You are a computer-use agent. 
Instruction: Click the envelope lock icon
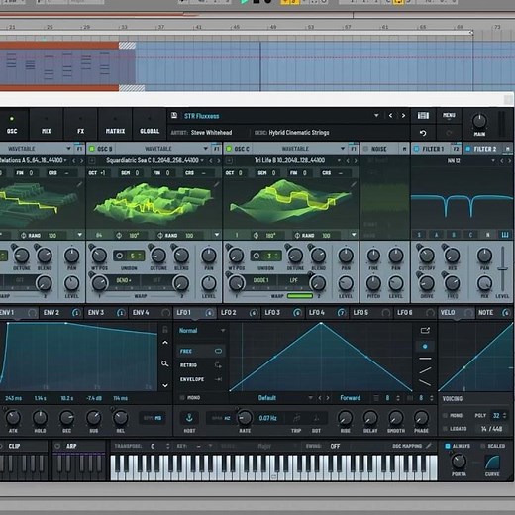(x=165, y=329)
